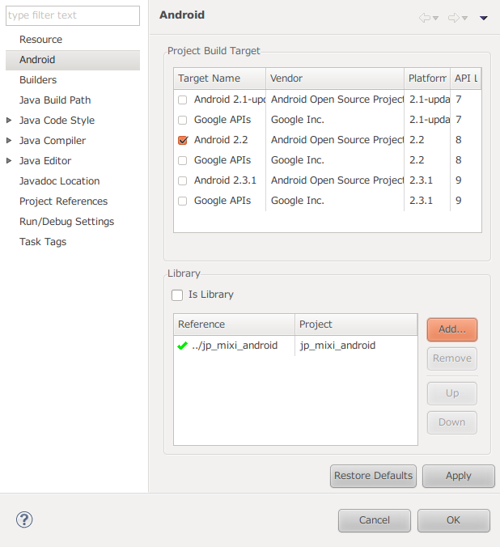This screenshot has width=500, height=547.
Task: Expand the Java Editor node
Action: click(x=9, y=161)
